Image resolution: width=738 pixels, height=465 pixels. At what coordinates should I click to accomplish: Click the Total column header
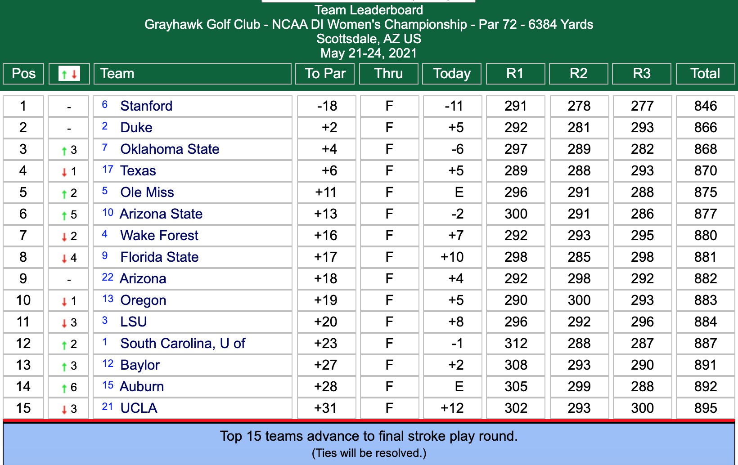(x=705, y=73)
